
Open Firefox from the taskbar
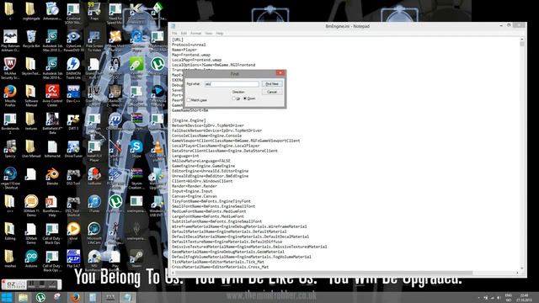point(75,297)
